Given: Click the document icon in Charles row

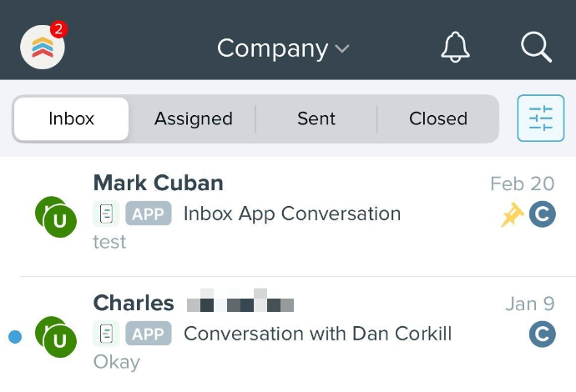Looking at the screenshot, I should 106,334.
